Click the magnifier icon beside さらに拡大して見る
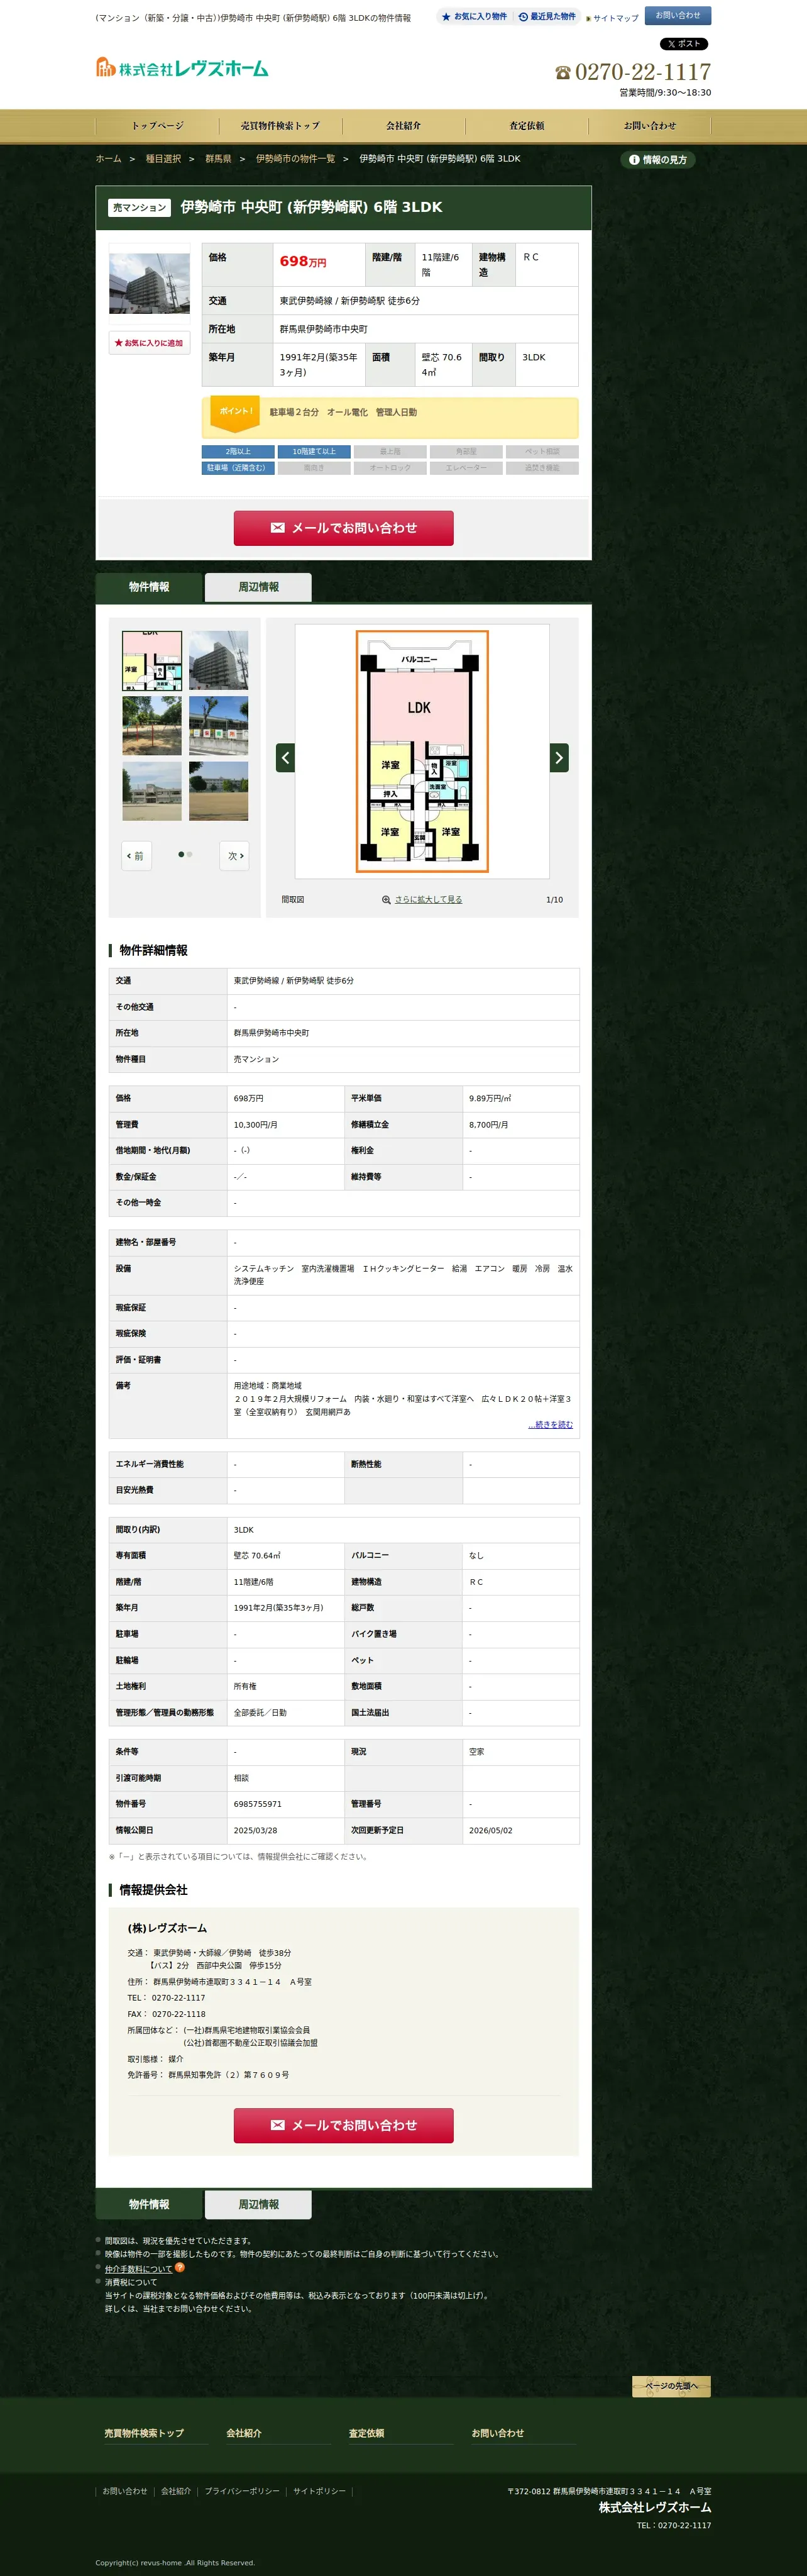 coord(387,900)
